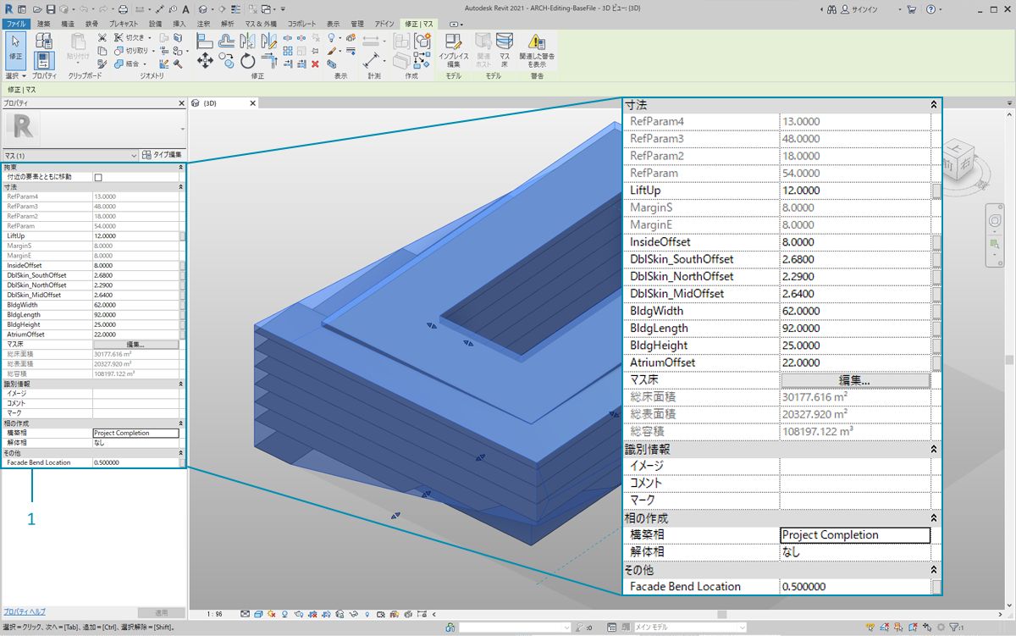Select the Move tool
Screen dimensions: 1016x636
205,61
